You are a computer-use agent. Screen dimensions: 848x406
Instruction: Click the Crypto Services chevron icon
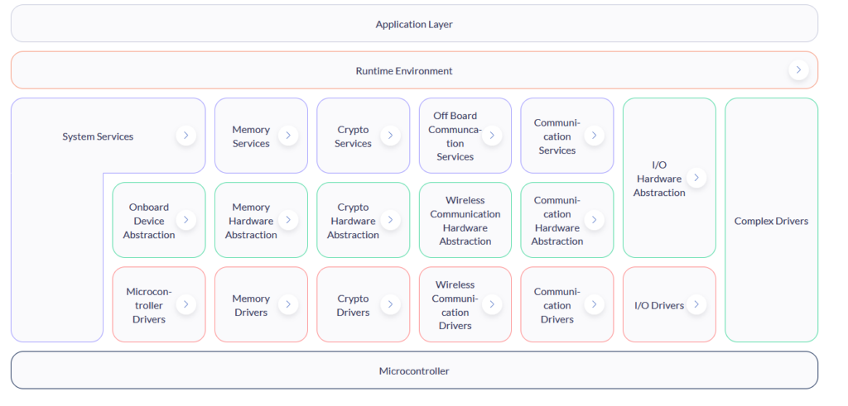tap(390, 136)
